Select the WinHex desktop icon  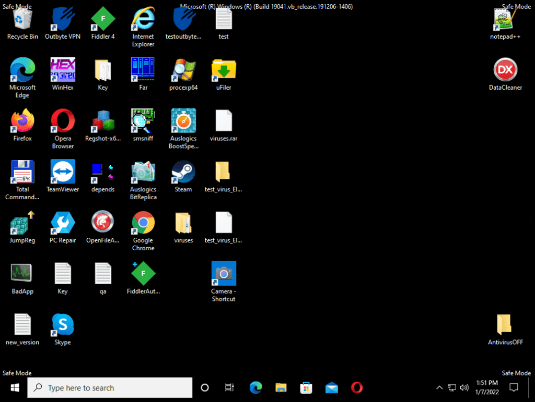coord(63,70)
